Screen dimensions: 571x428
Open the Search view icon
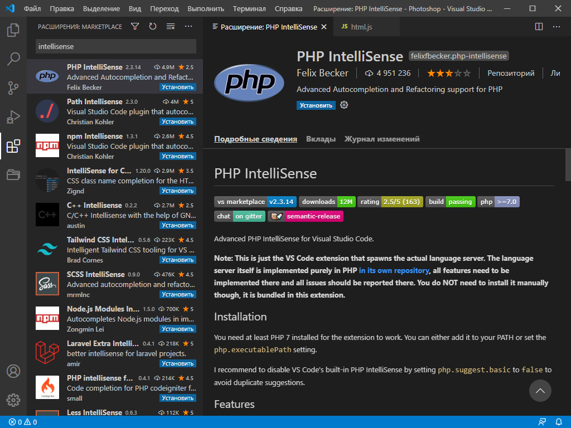point(13,59)
